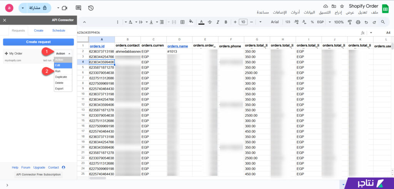394x189 pixels.
Task: Star the Shopify Order document
Action: (x=342, y=6)
